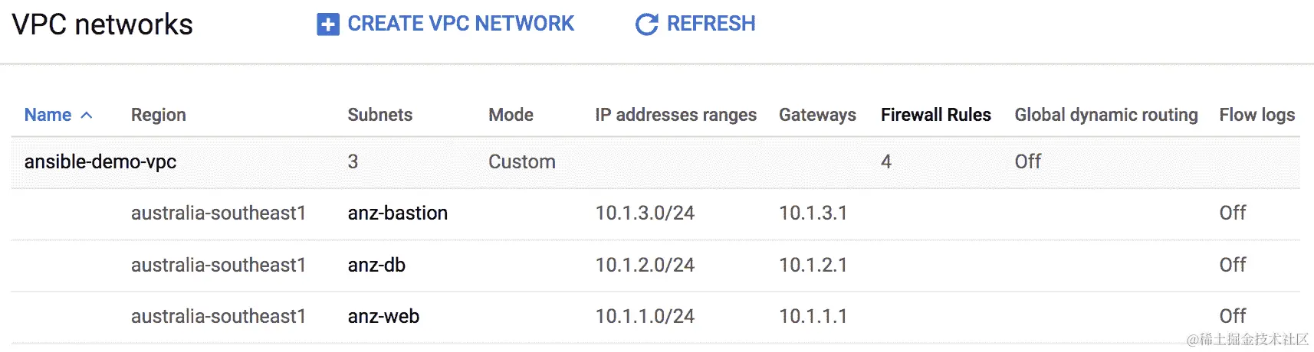Click the Subnets column header

[x=379, y=115]
